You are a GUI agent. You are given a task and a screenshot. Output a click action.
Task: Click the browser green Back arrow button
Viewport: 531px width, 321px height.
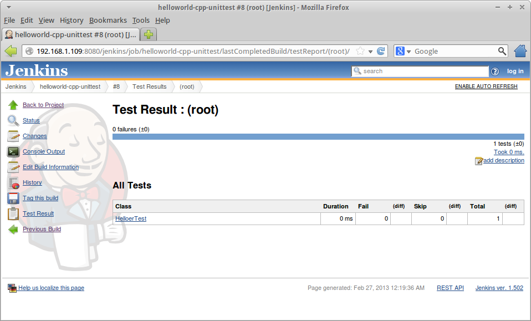(11, 51)
